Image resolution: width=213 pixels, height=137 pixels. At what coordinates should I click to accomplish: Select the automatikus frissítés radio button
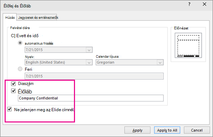[20, 43]
